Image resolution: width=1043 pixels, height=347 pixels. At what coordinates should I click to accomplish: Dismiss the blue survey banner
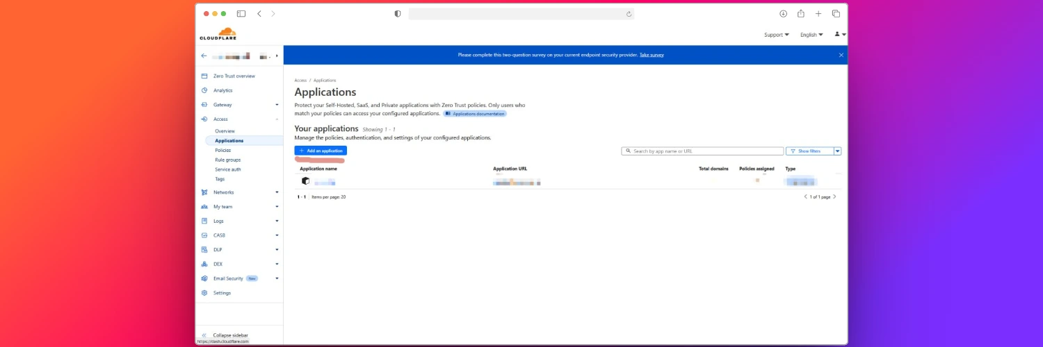pos(841,55)
